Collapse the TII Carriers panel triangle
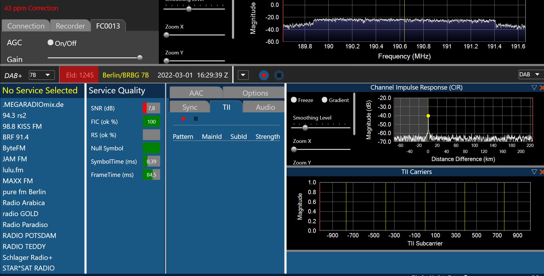The image size is (544, 276). tap(534, 172)
